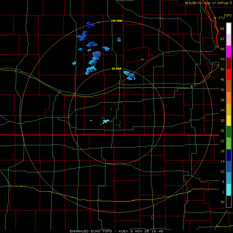This screenshot has height=233, width=233.
Task: Click the 22 legend value
Action: pyautogui.click(x=222, y=141)
